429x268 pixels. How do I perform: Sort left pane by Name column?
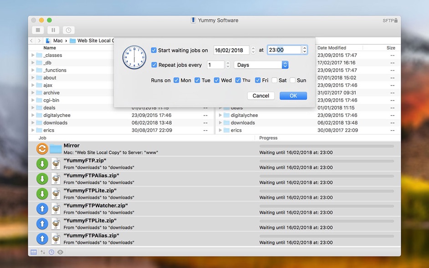[50, 48]
